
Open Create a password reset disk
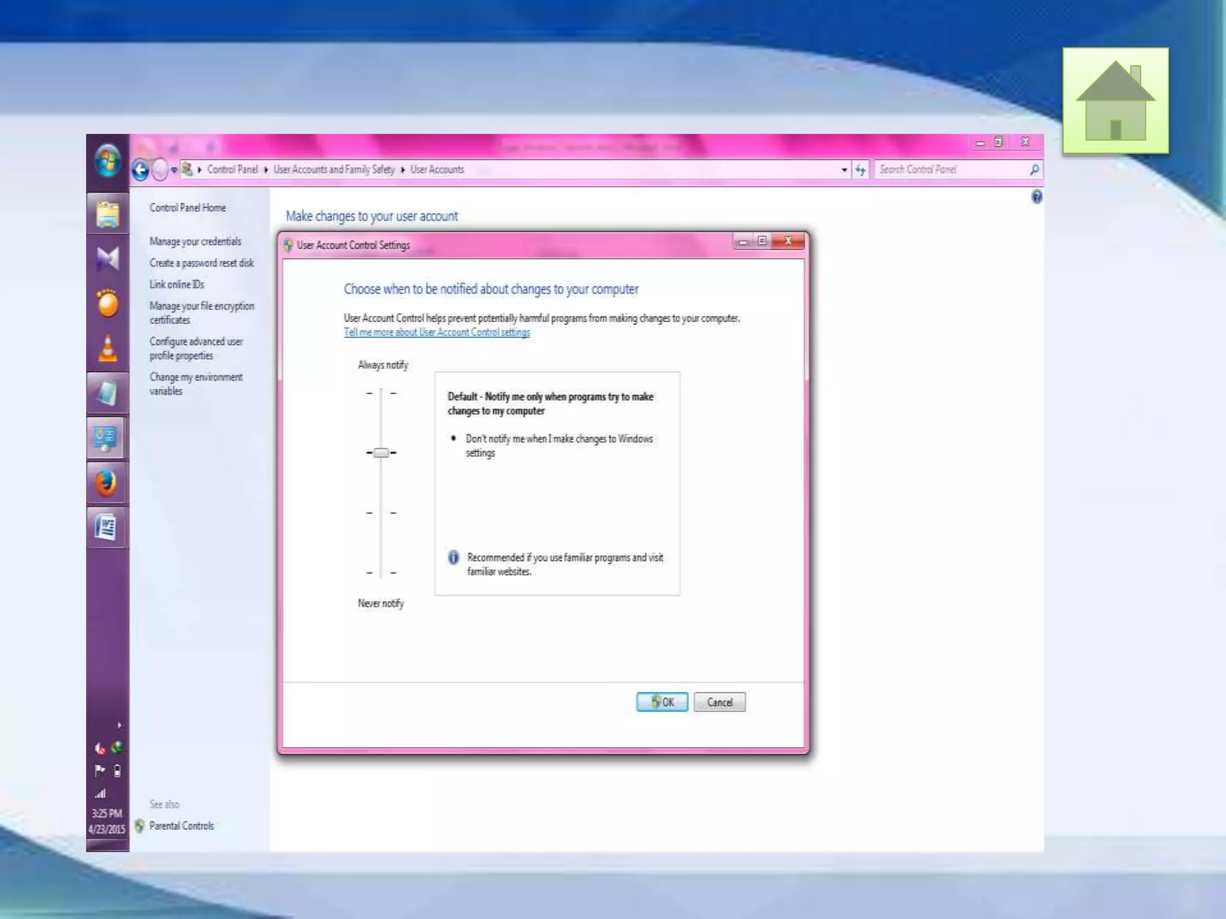coord(202,263)
